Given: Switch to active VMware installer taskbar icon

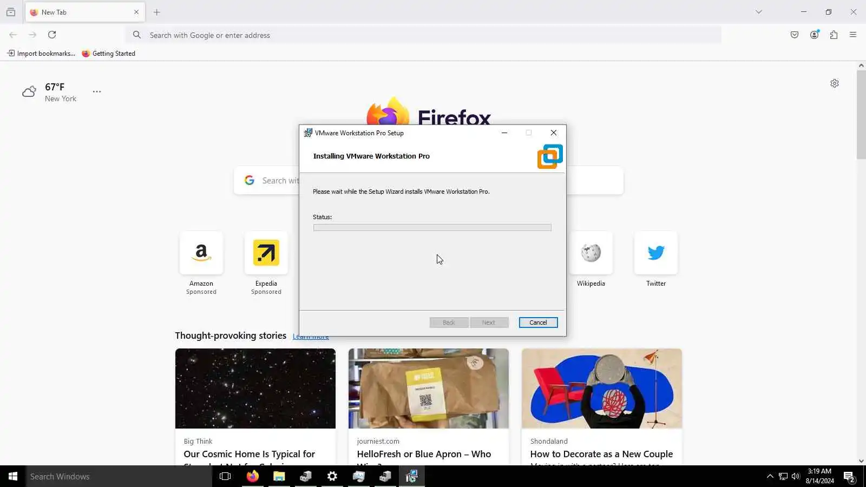Looking at the screenshot, I should 412,477.
